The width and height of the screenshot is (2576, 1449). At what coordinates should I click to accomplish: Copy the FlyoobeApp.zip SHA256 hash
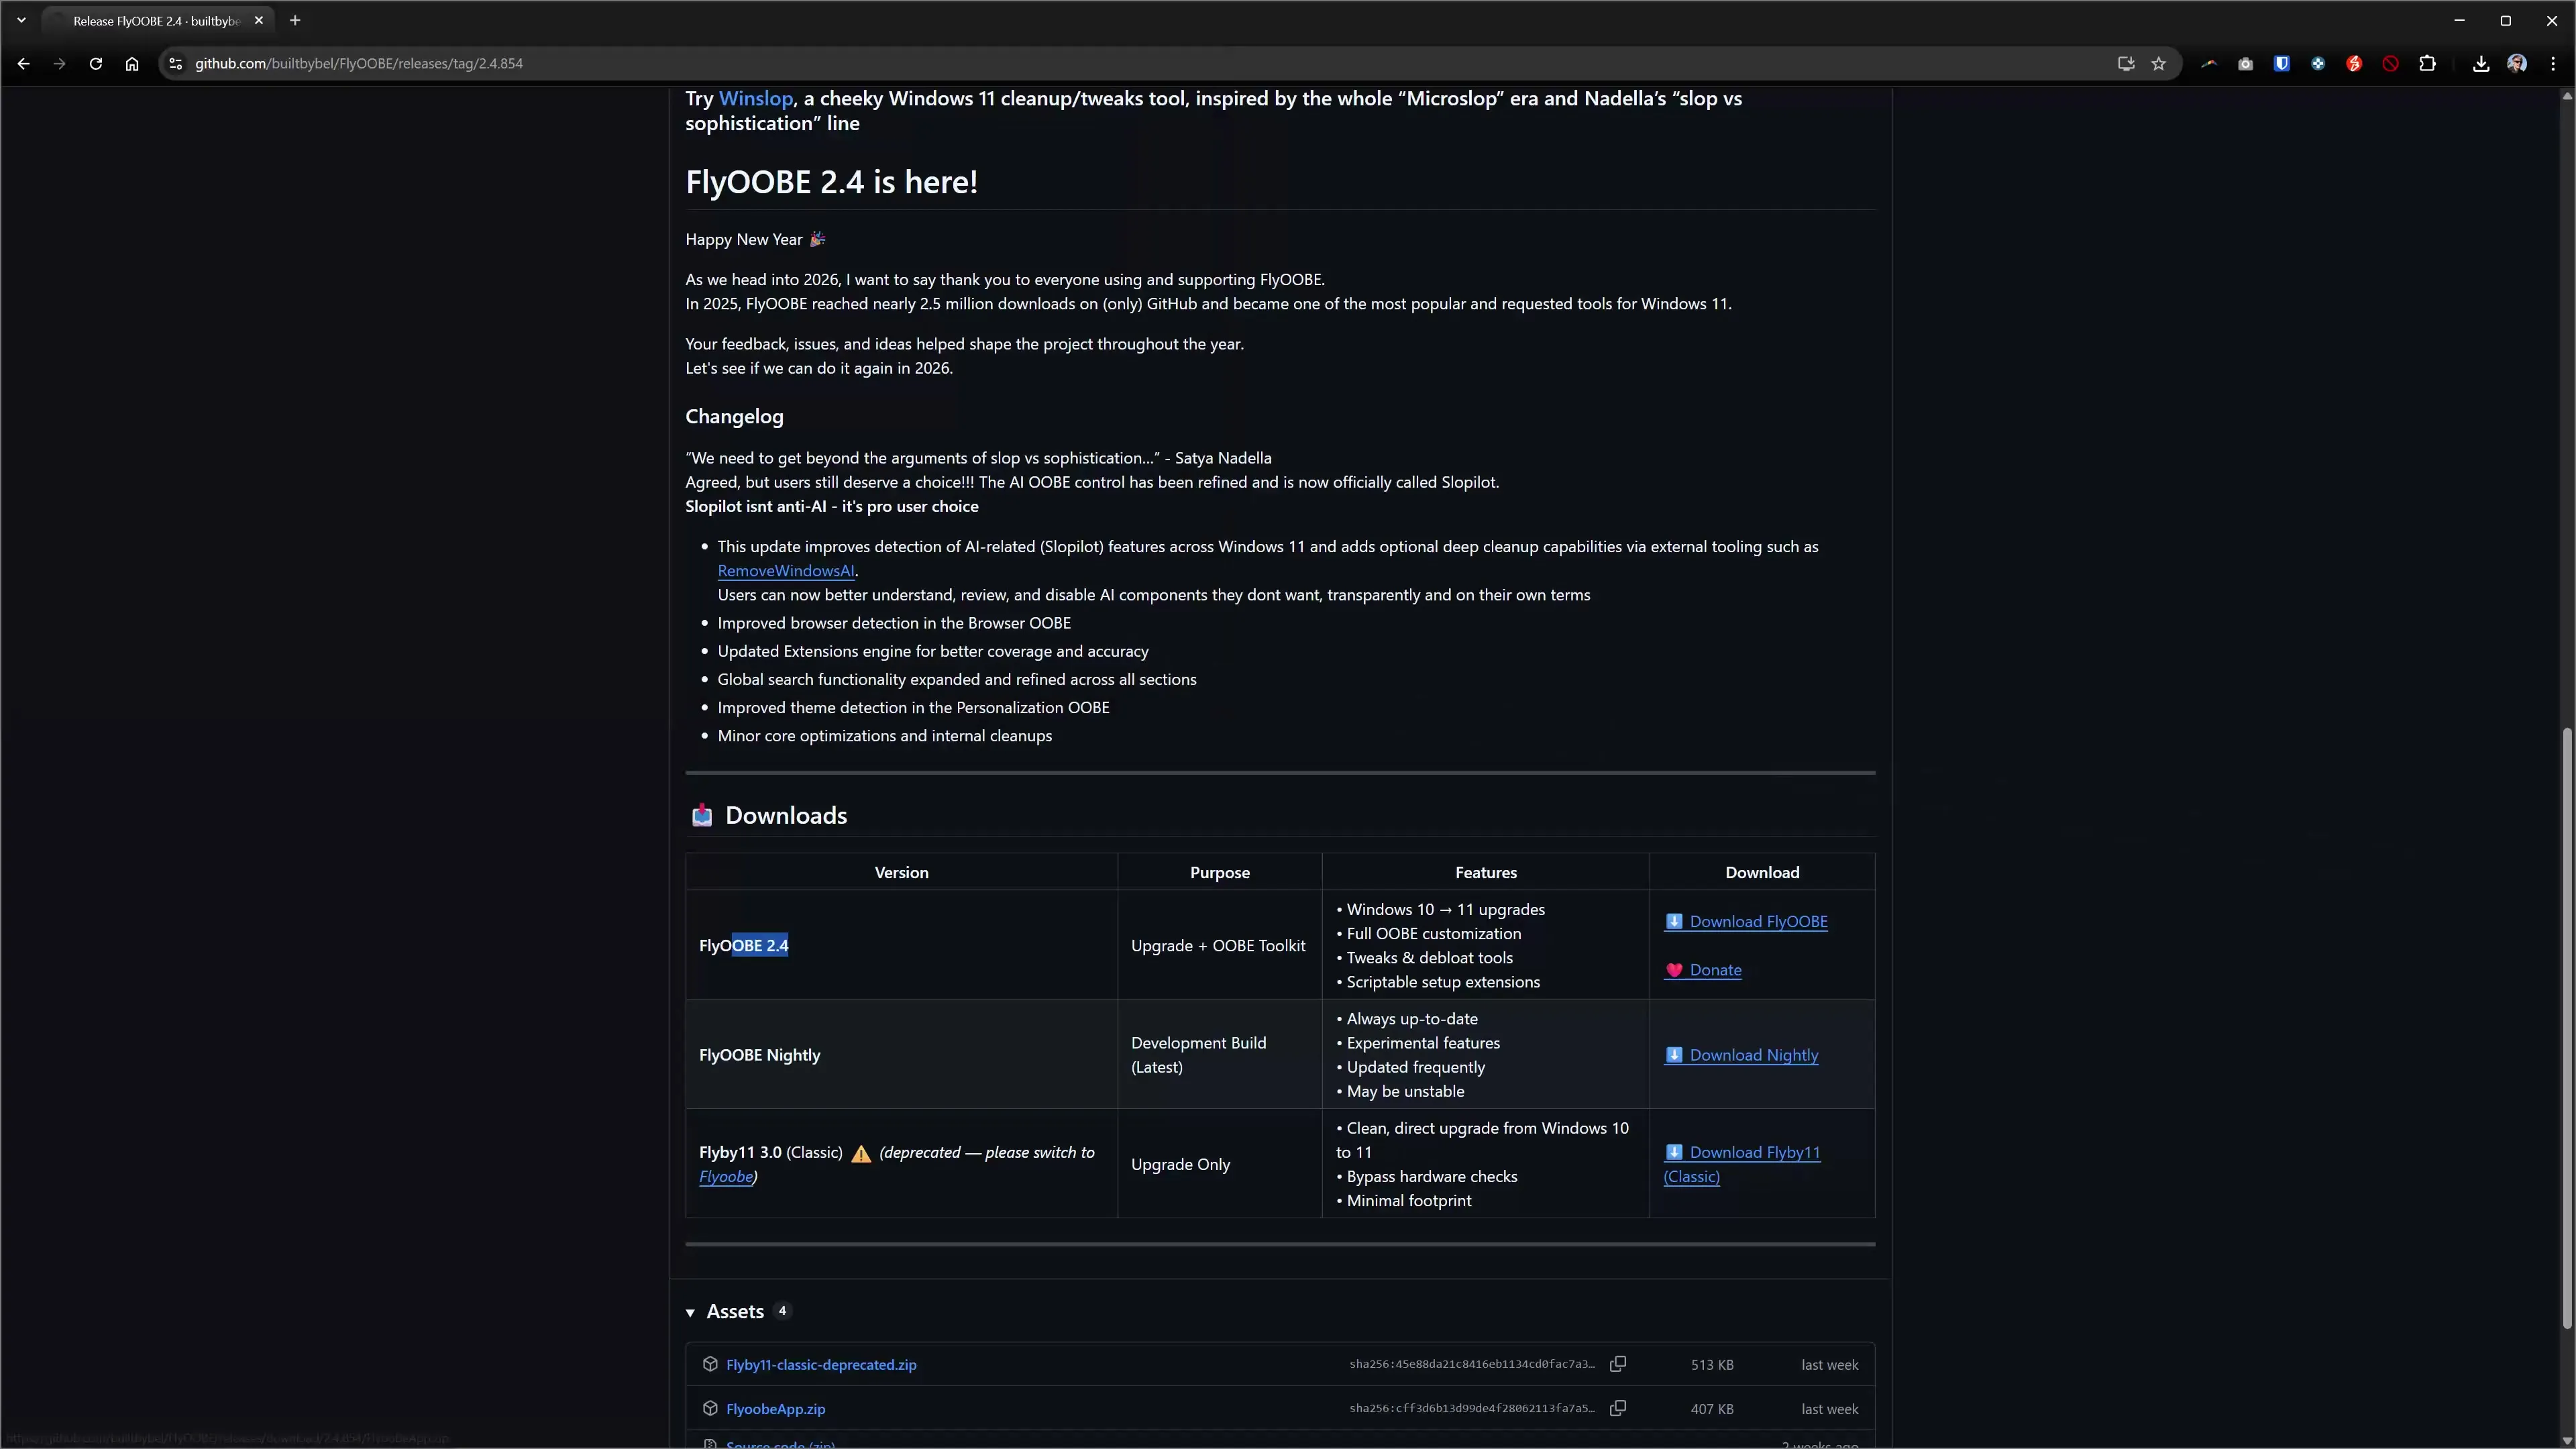tap(1617, 1408)
